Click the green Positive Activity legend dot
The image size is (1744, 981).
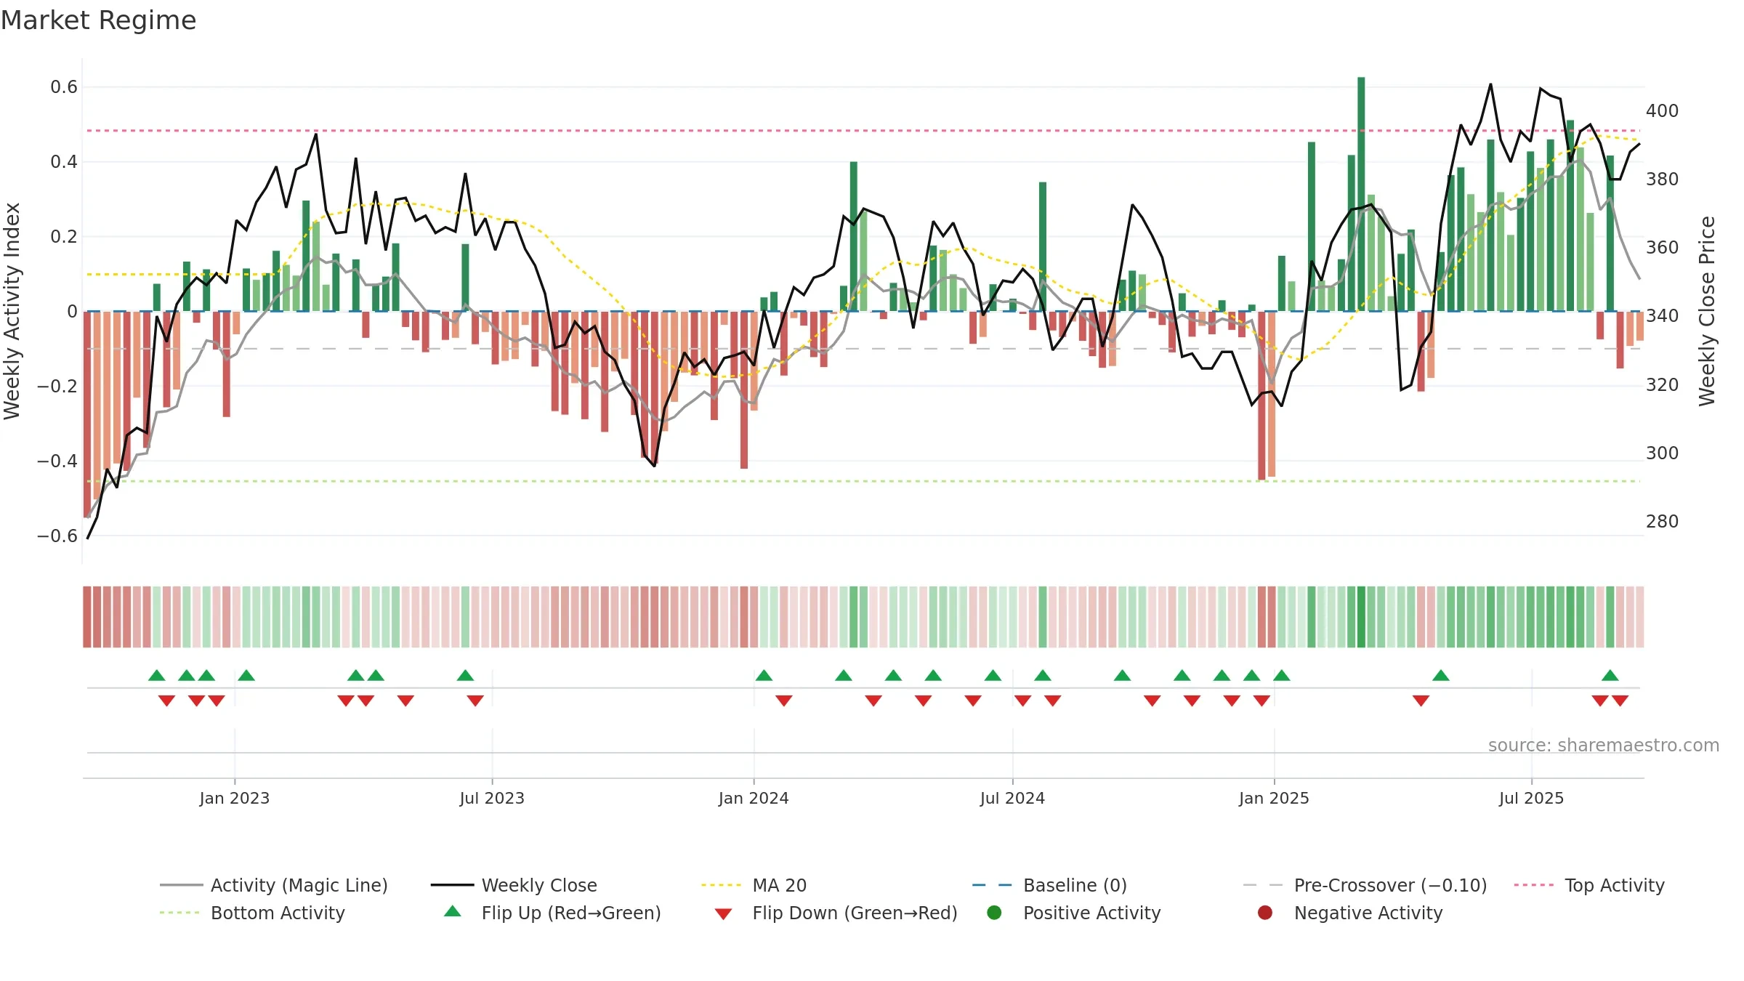(x=994, y=913)
